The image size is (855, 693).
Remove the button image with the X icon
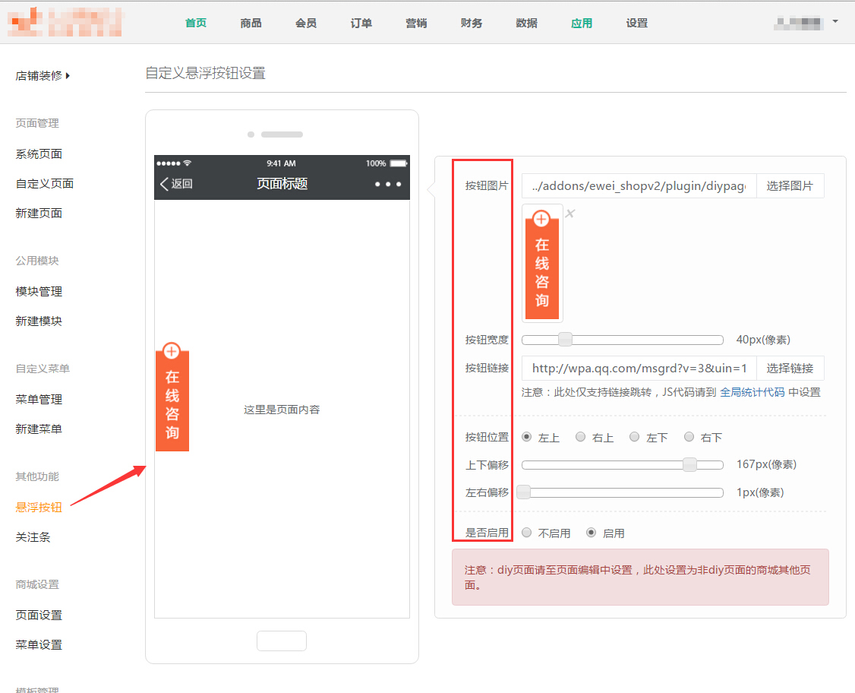pos(570,214)
